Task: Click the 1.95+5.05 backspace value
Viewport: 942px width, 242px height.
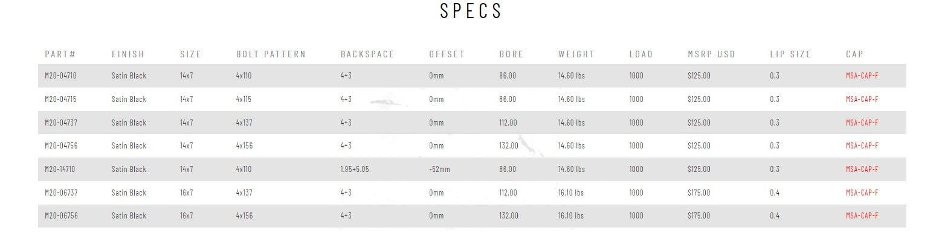Action: 355,170
